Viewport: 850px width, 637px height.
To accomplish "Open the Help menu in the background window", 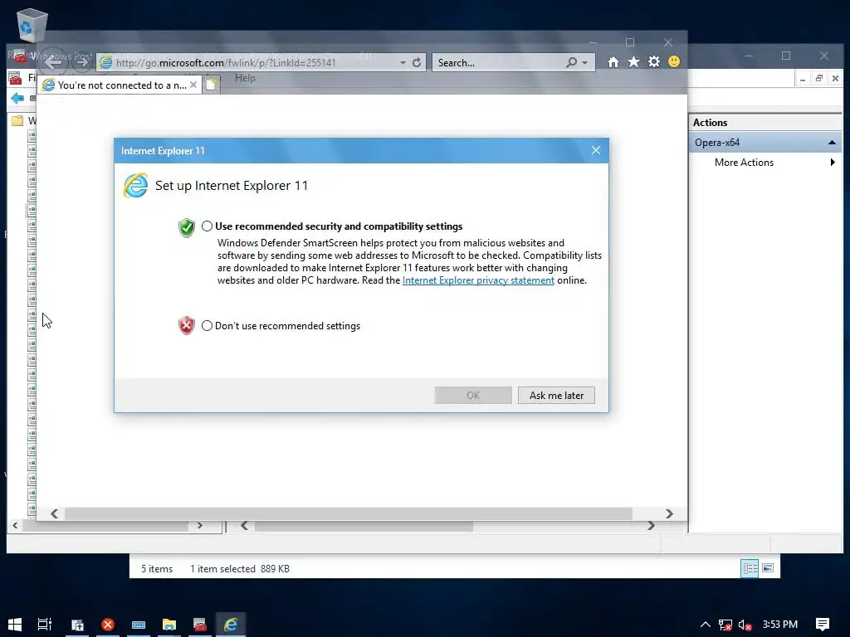I will pyautogui.click(x=245, y=78).
